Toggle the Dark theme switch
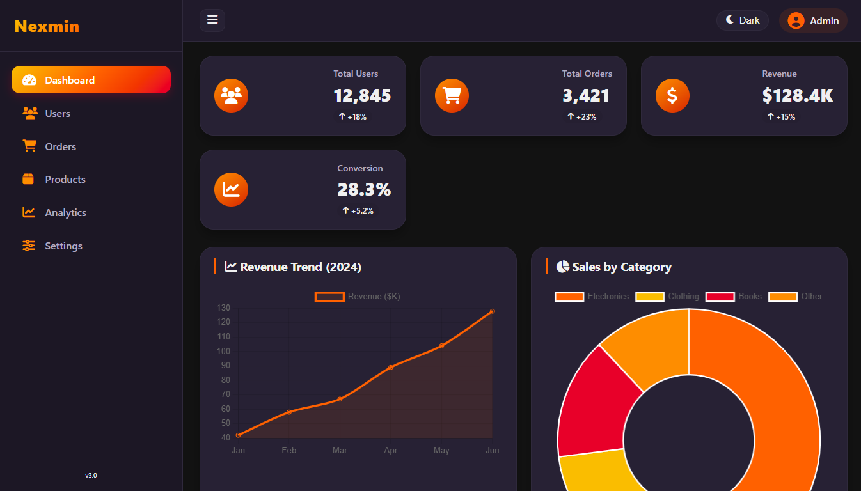The height and width of the screenshot is (491, 861). pyautogui.click(x=743, y=20)
